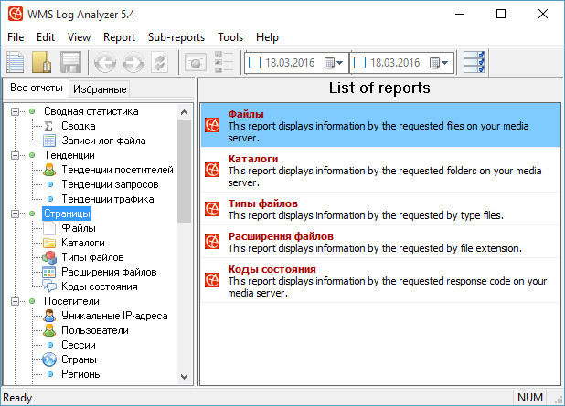Open the Страны globe item in tree
Viewport: 565px width, 406px height.
coord(49,359)
